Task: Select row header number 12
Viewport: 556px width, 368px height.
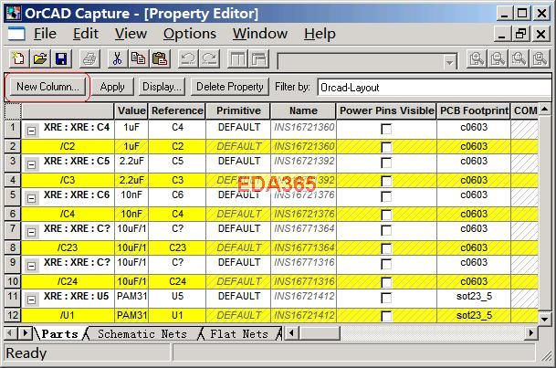Action: pyautogui.click(x=13, y=315)
